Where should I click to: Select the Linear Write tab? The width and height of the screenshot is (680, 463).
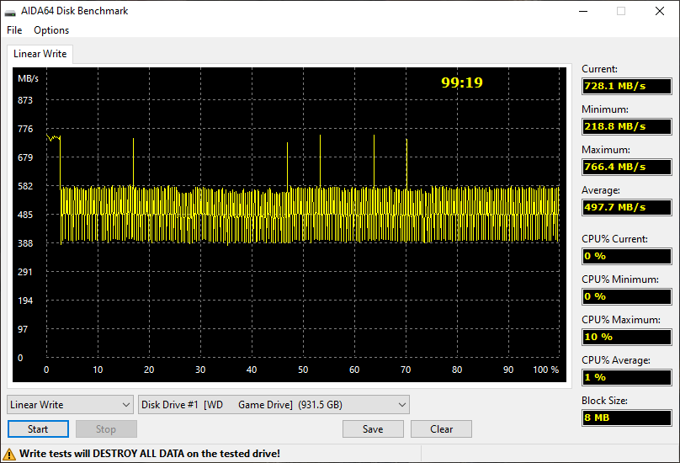pos(40,54)
